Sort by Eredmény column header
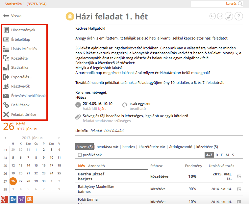 193,166
